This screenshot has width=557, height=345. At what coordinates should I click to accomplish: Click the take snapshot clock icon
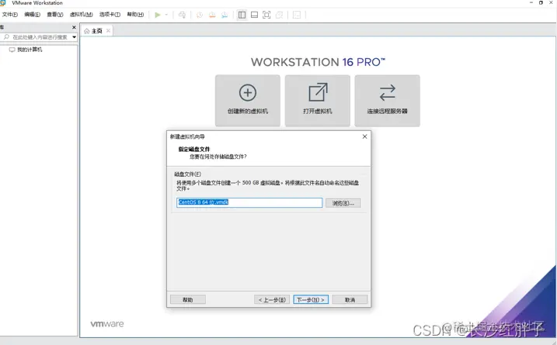200,15
